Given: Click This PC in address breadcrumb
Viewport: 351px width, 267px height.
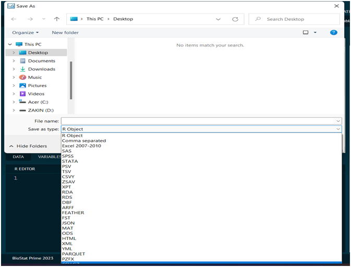Looking at the screenshot, I should tap(95, 19).
